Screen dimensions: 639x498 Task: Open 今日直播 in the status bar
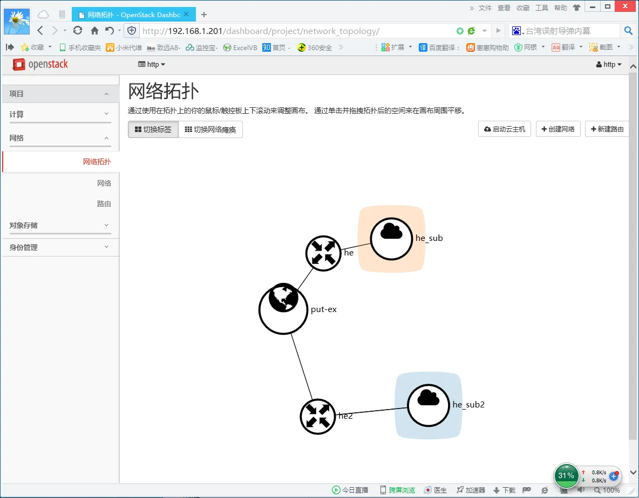coord(350,490)
